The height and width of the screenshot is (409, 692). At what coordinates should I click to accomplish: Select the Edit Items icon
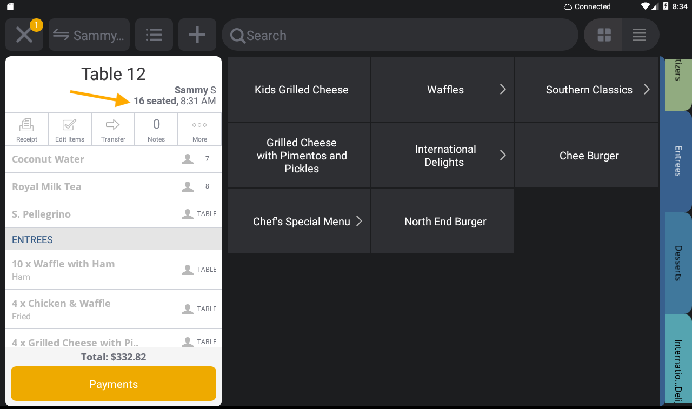[69, 129]
